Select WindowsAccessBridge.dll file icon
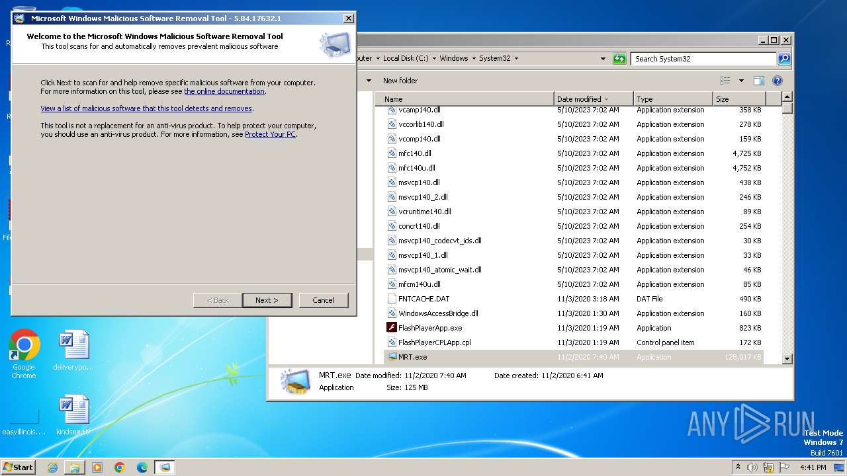847x476 pixels. 392,313
